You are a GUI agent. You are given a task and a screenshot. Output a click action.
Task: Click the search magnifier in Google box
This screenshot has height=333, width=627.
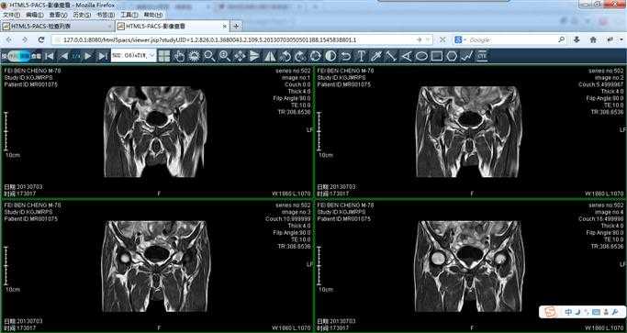[562, 40]
